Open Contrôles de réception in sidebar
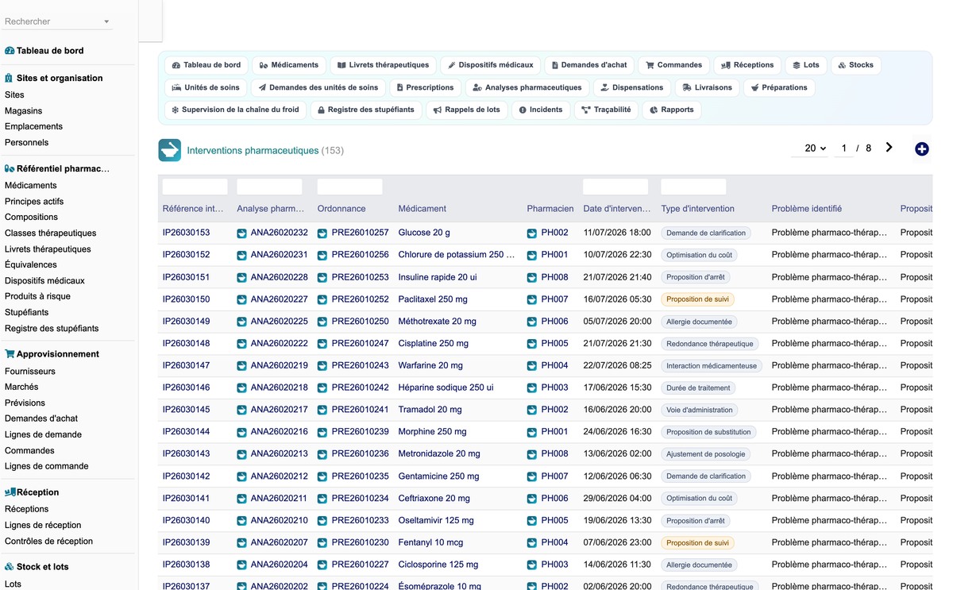The width and height of the screenshot is (953, 590). (x=48, y=541)
